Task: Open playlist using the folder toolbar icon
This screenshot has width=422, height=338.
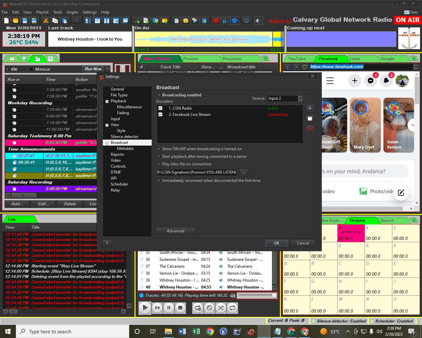Action: click(x=15, y=21)
